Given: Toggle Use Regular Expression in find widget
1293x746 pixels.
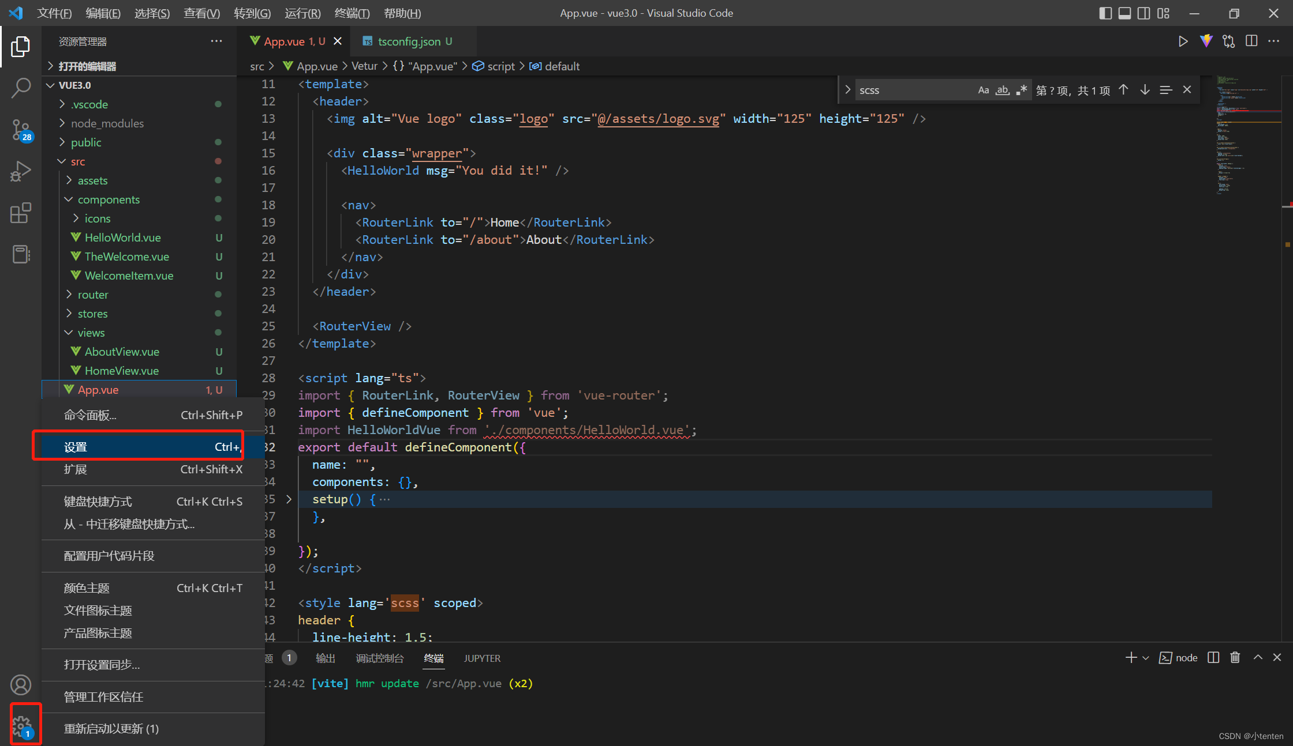Looking at the screenshot, I should 1022,90.
